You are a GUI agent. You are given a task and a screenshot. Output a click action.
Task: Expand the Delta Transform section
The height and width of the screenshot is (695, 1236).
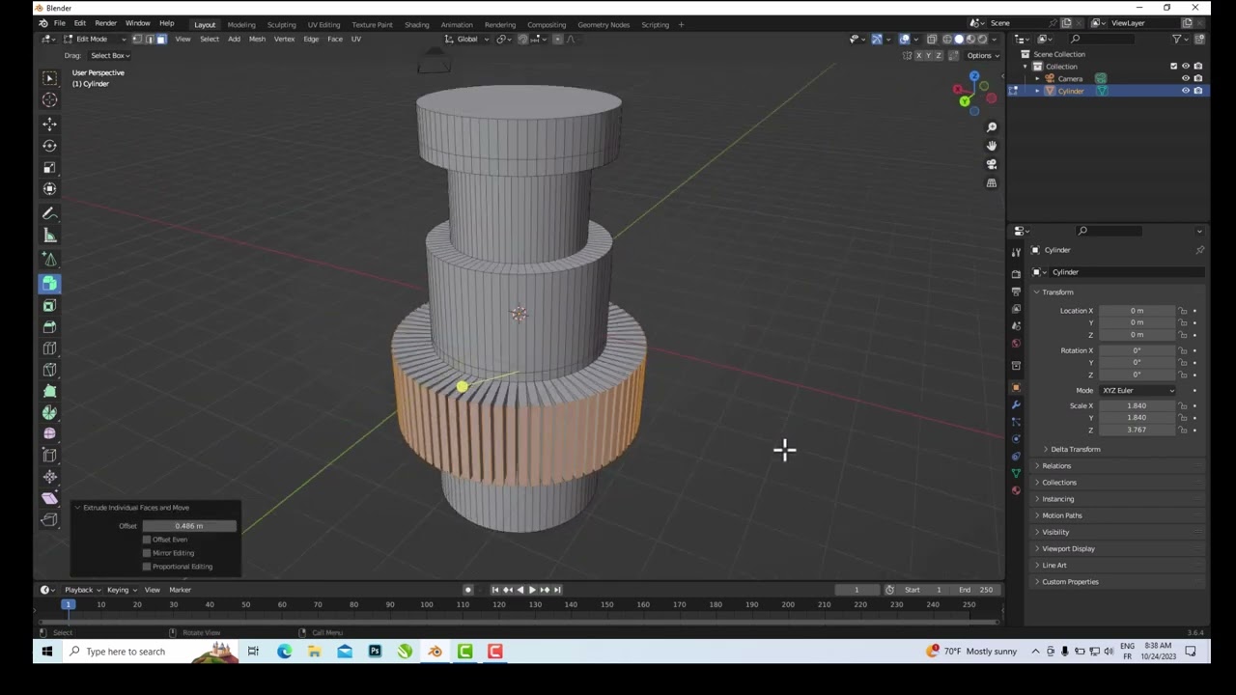pos(1074,449)
